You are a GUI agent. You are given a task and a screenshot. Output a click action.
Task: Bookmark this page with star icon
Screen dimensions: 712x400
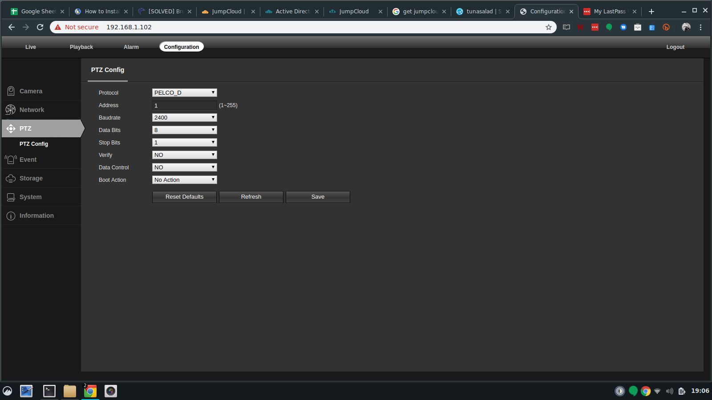point(548,27)
